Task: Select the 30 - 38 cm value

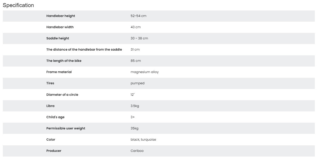Action: (139, 38)
